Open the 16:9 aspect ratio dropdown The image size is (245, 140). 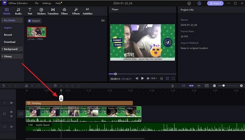154,78
